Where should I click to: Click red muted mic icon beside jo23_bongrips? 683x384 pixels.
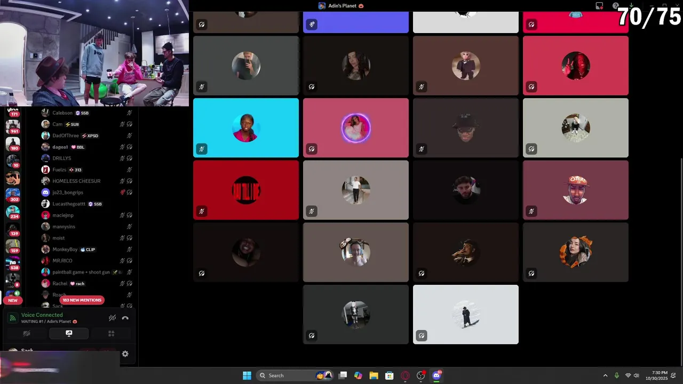tap(122, 192)
